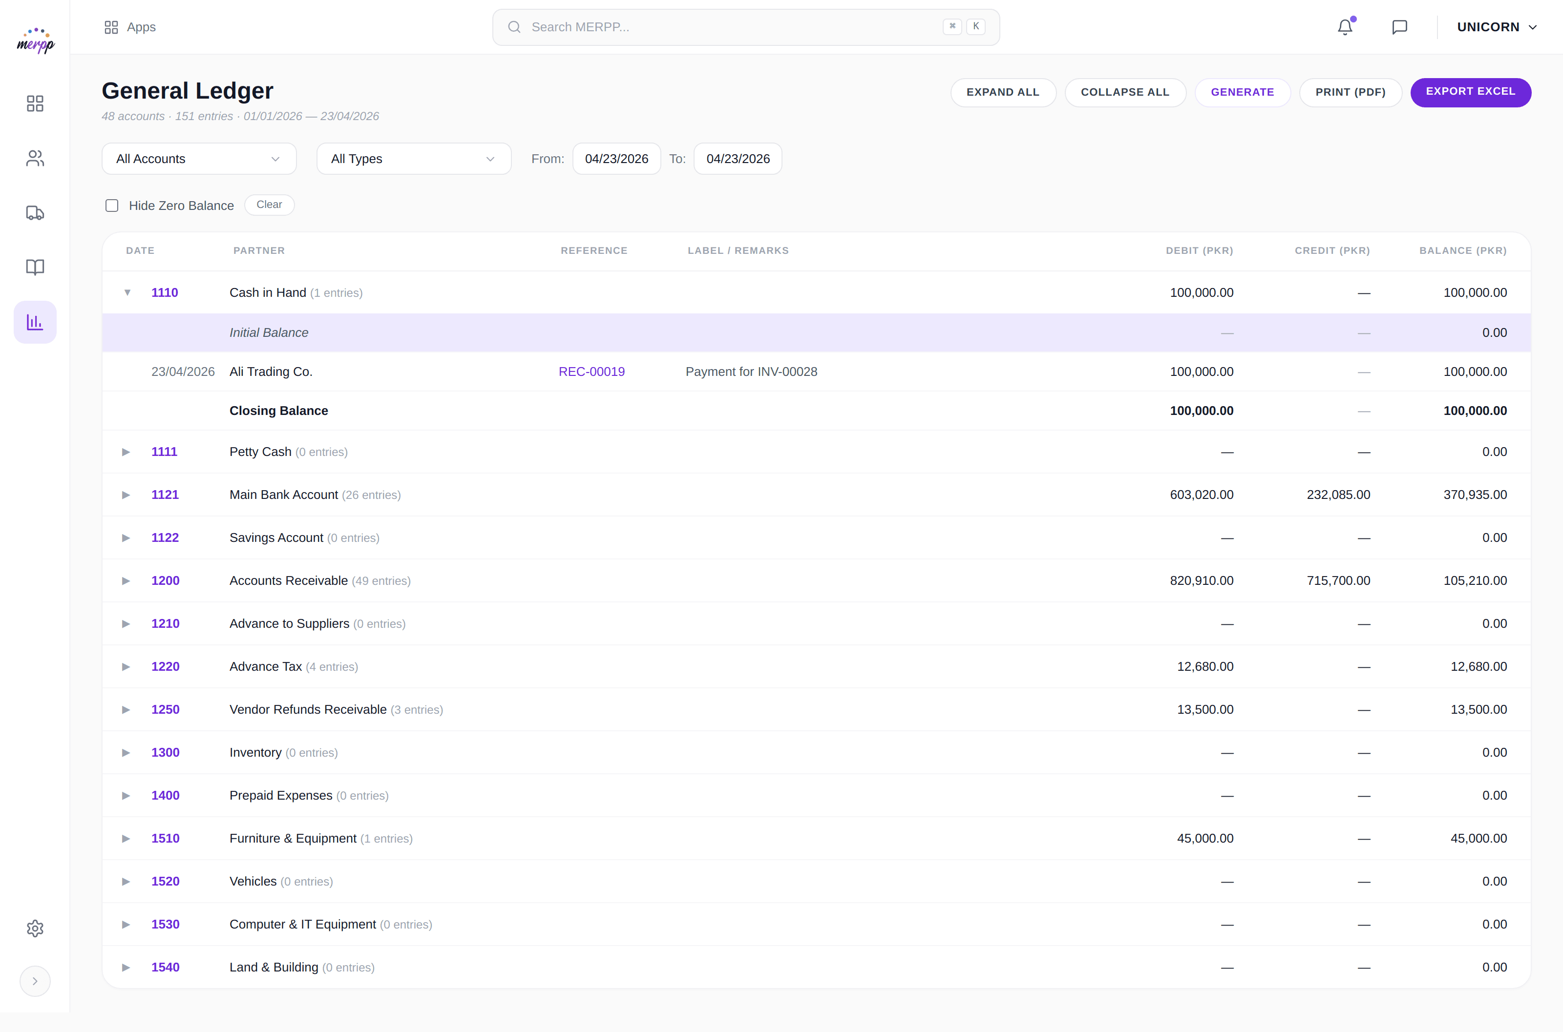Viewport: 1563px width, 1032px height.
Task: Open the All Accounts dropdown
Action: point(198,158)
